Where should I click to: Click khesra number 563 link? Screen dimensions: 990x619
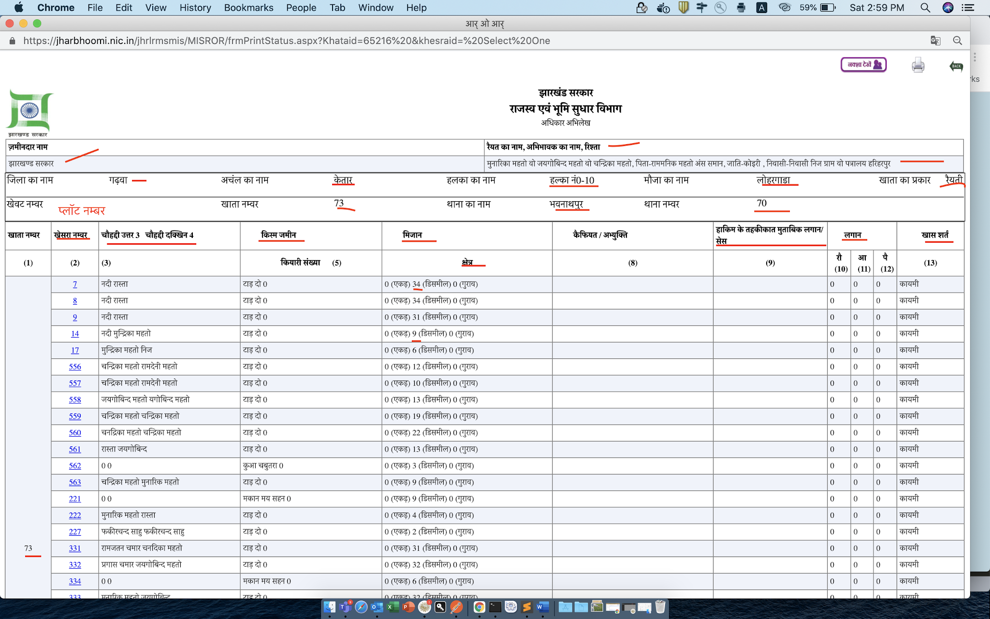point(75,483)
